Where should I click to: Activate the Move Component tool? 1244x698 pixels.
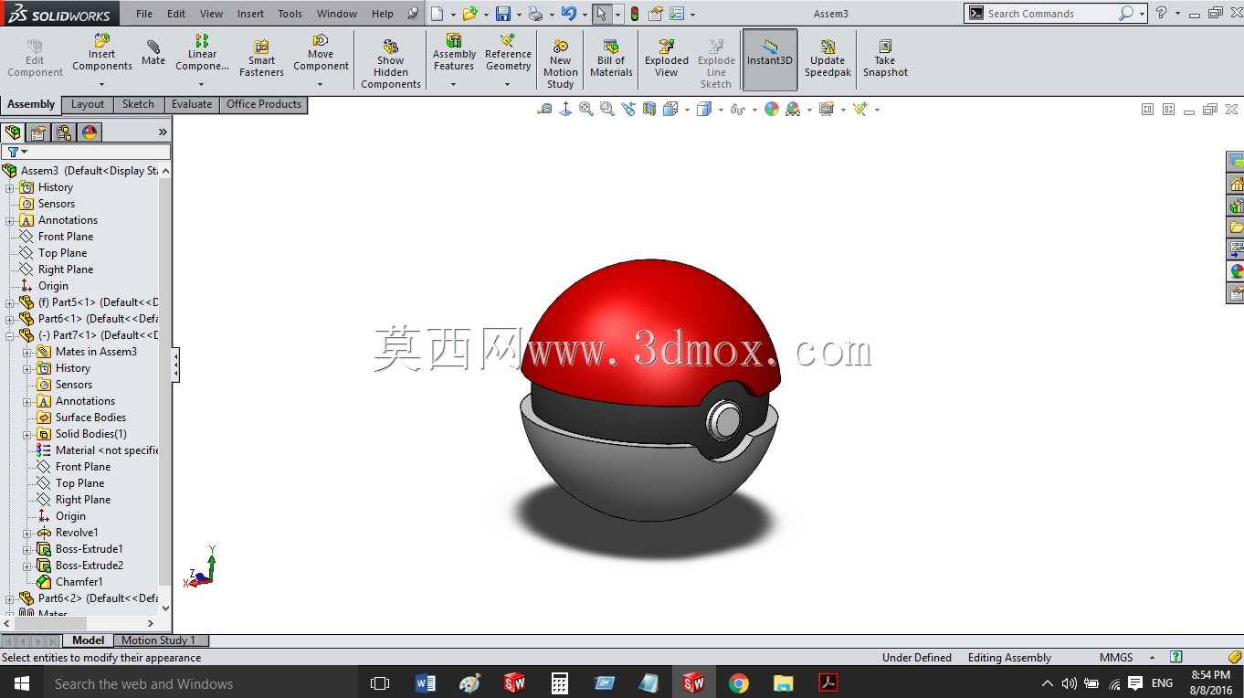321,53
